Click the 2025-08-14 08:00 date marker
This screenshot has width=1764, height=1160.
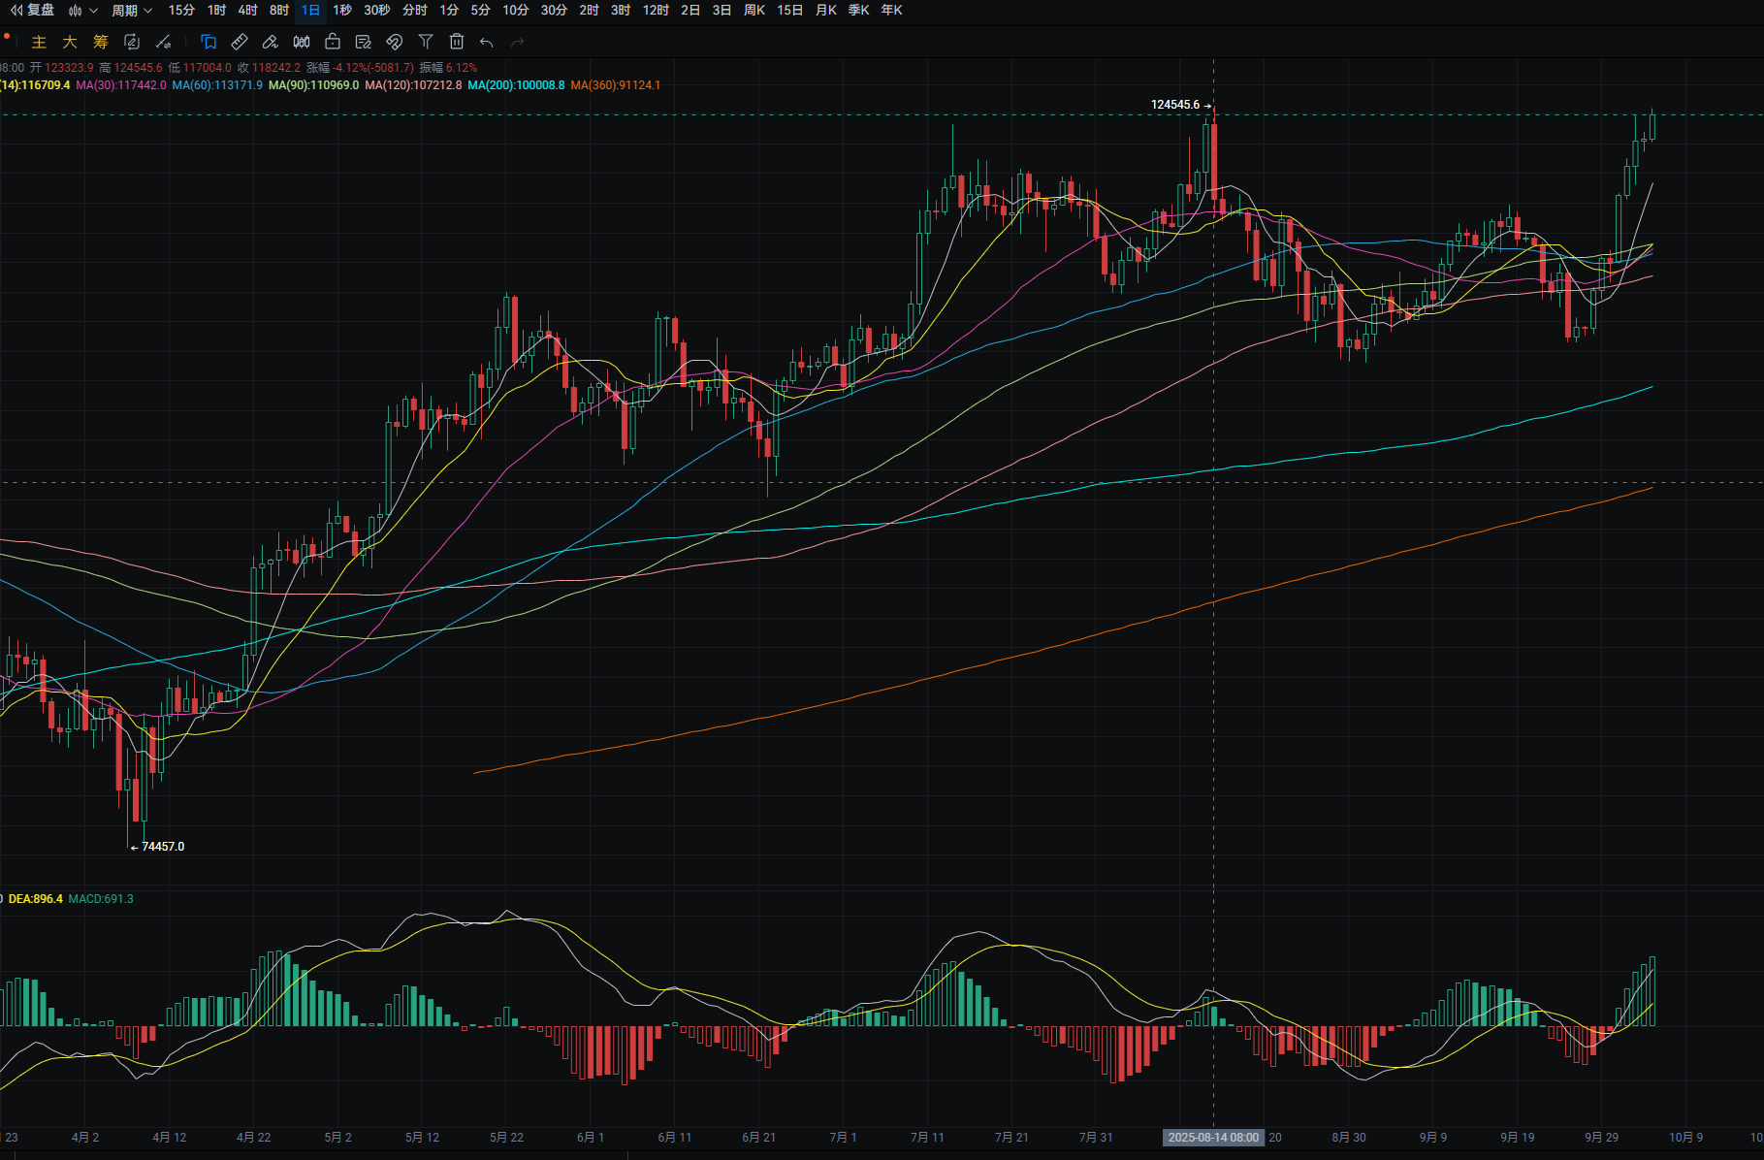1213,1137
